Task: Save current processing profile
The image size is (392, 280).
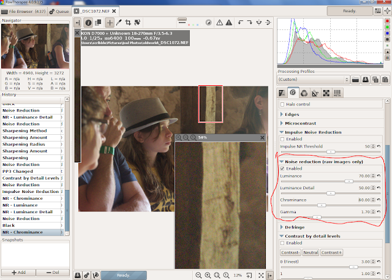Action: [x=366, y=80]
